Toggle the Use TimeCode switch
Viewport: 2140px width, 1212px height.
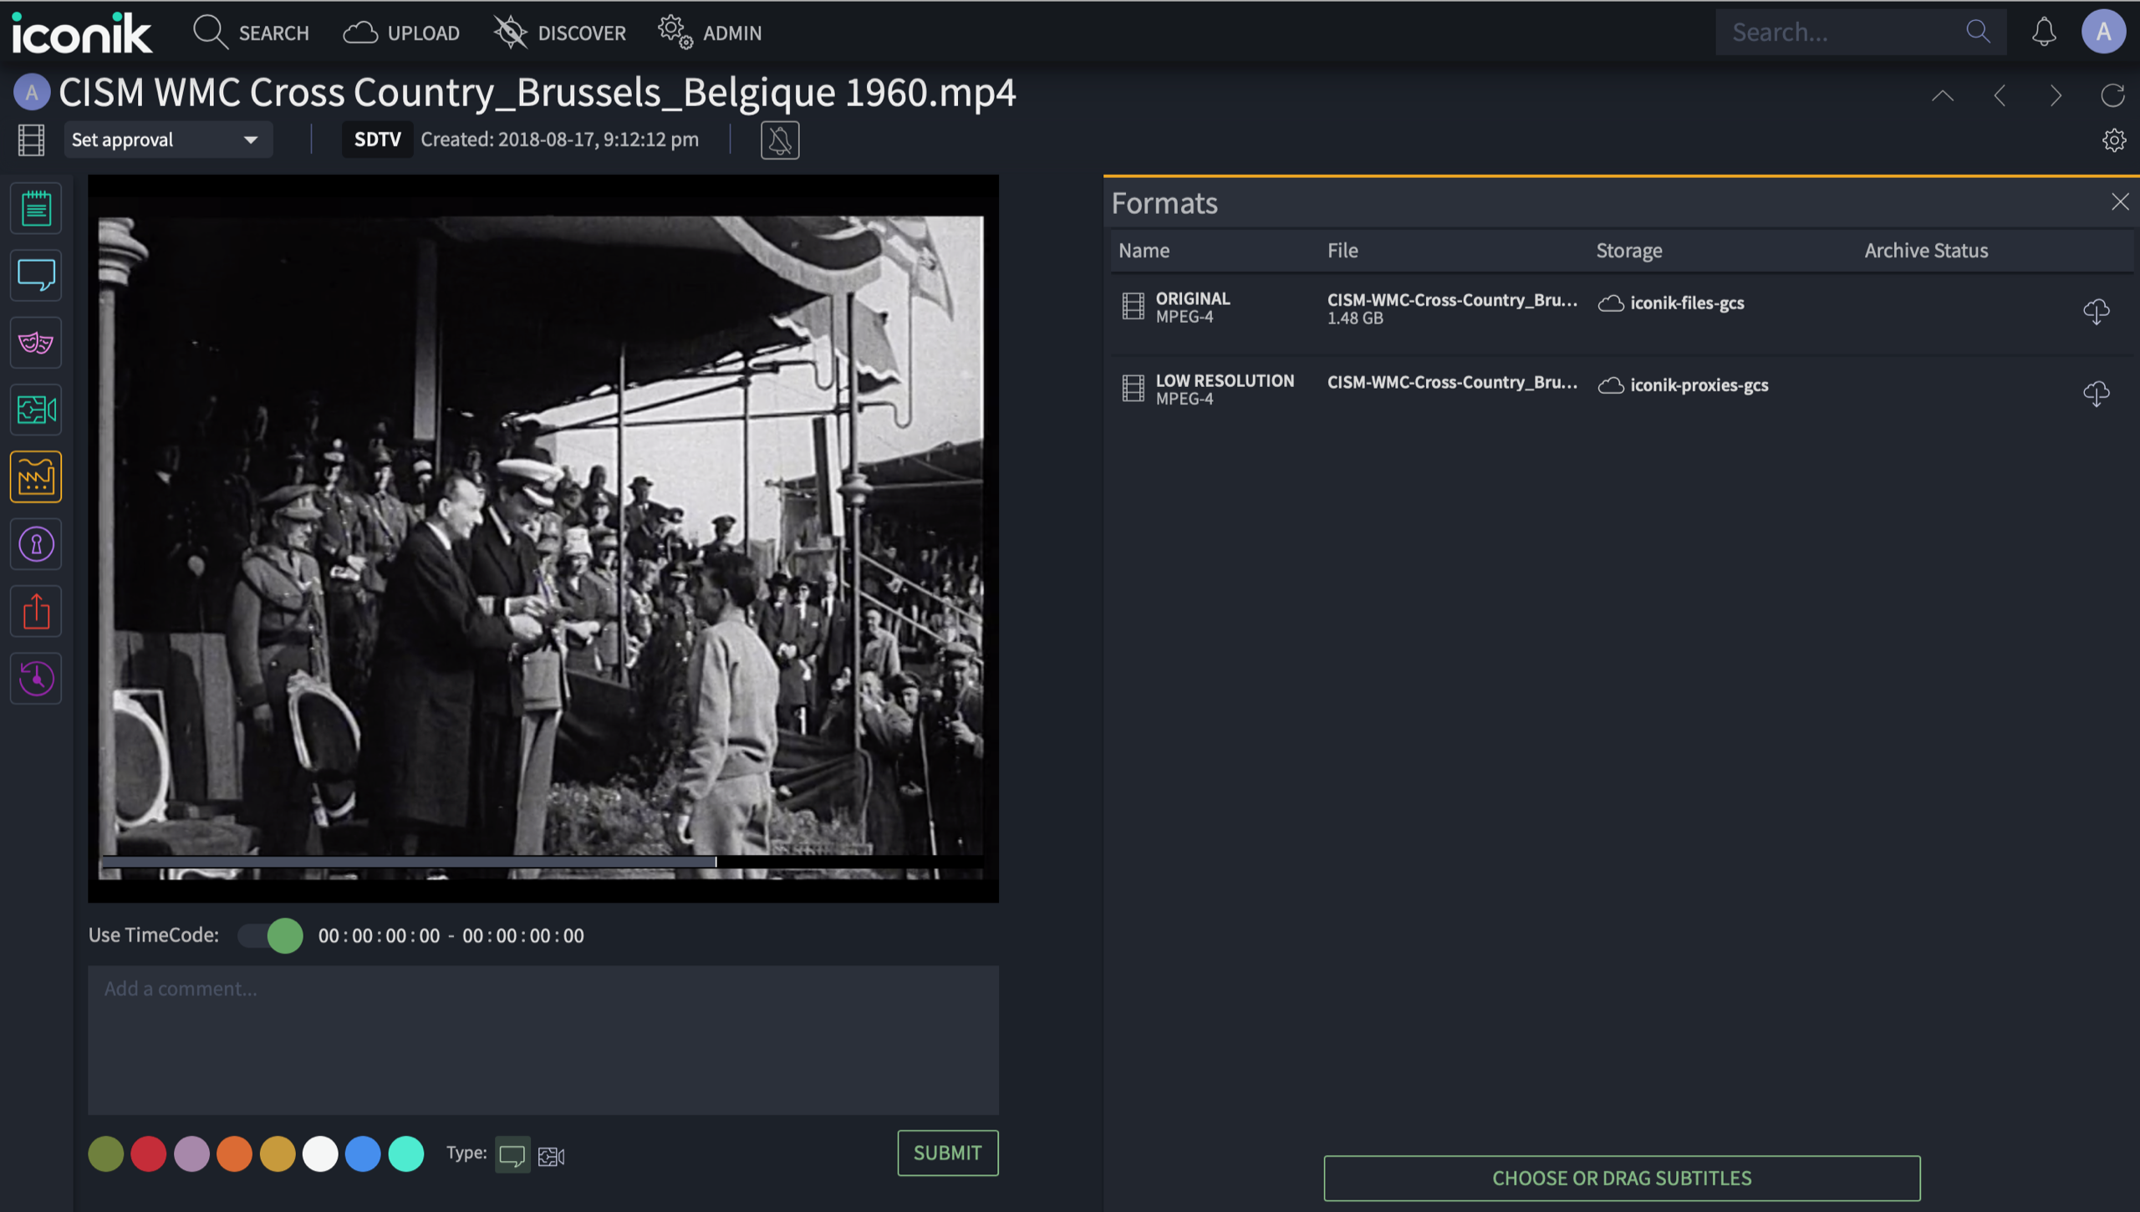(271, 935)
